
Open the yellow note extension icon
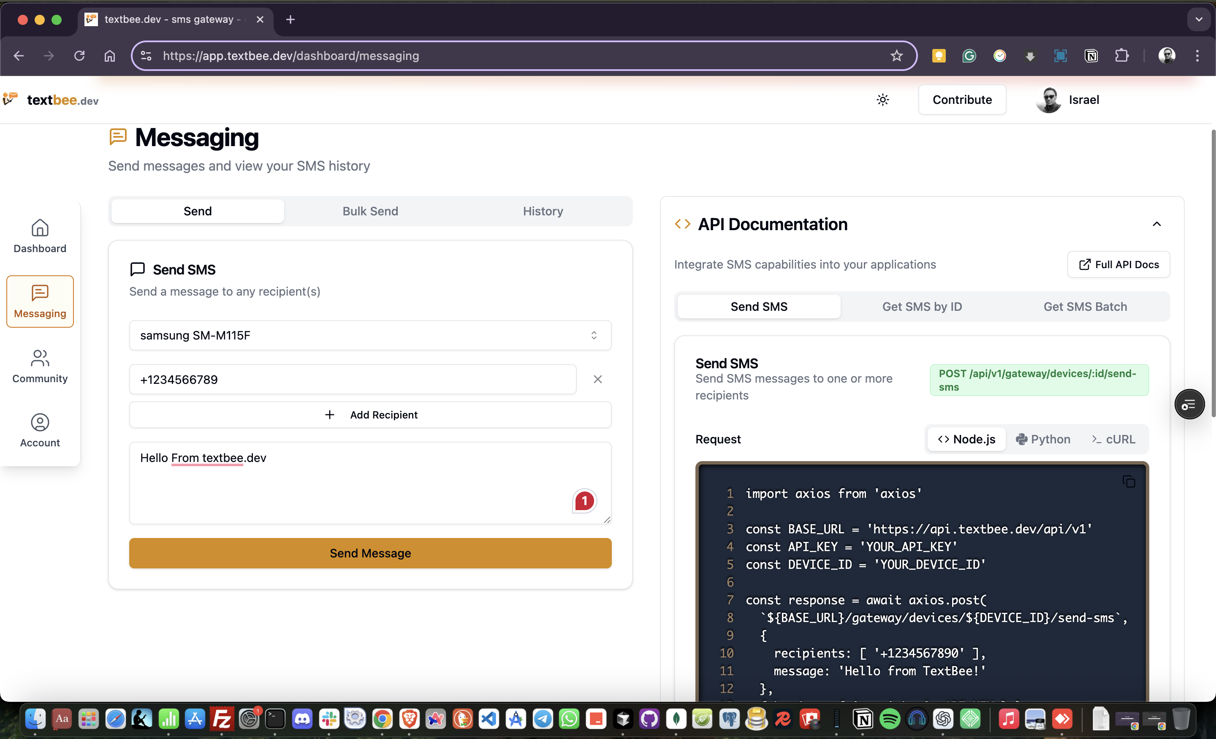pyautogui.click(x=939, y=56)
